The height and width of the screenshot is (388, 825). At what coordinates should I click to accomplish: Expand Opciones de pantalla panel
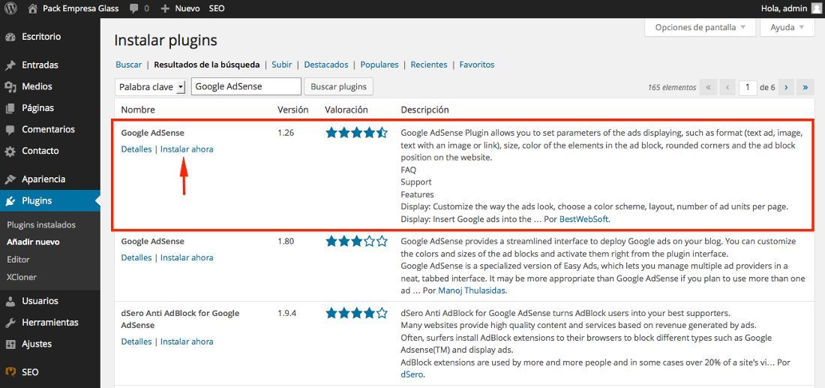click(x=700, y=27)
